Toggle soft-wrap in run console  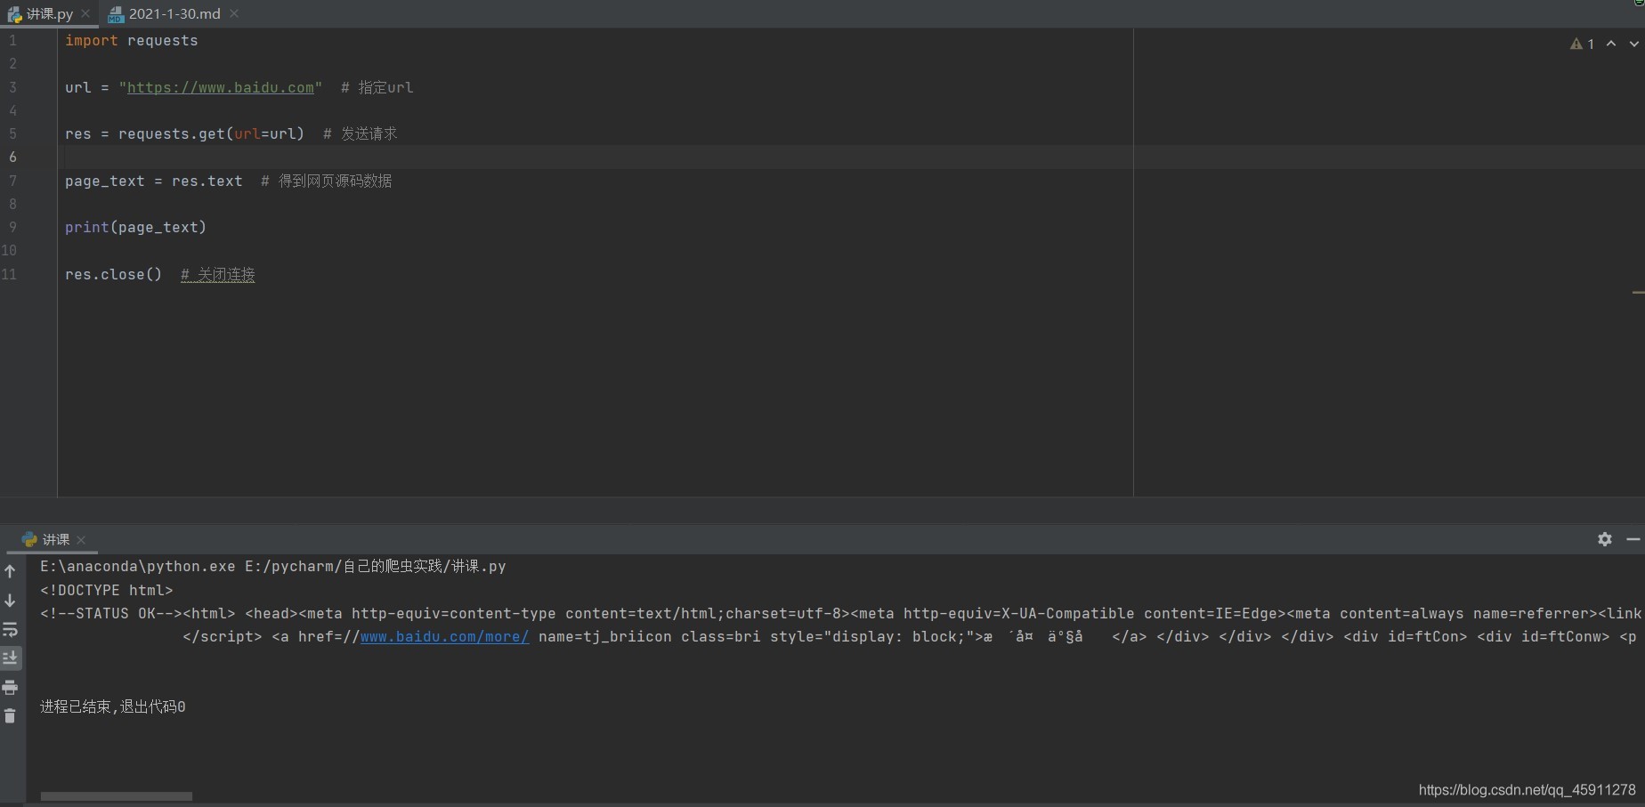tap(11, 630)
